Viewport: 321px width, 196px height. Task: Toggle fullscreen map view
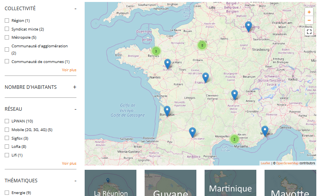[x=309, y=32]
